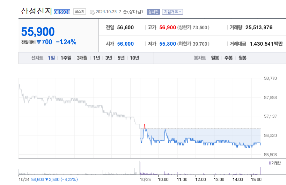
Task: Click the red peak on price chart
Action: [145, 126]
